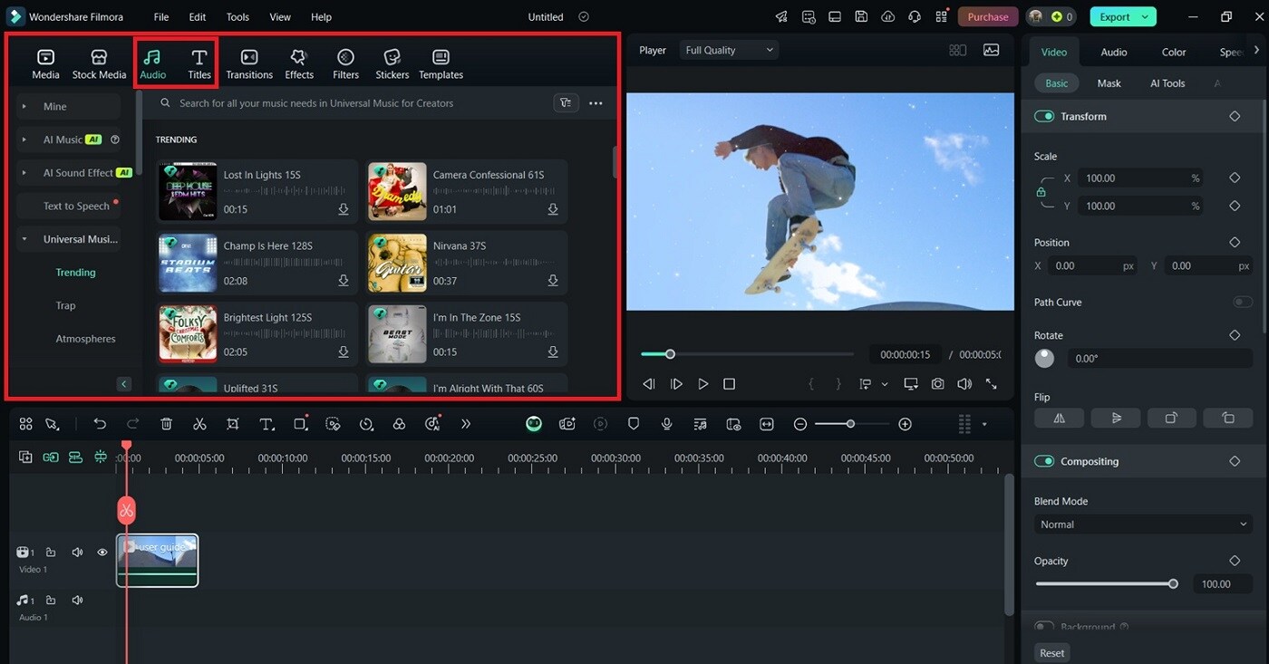The image size is (1269, 664).
Task: Collapse the Universal Music category
Action: (24, 239)
